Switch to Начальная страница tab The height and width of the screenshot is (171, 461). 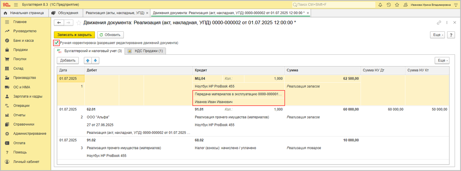23,13
